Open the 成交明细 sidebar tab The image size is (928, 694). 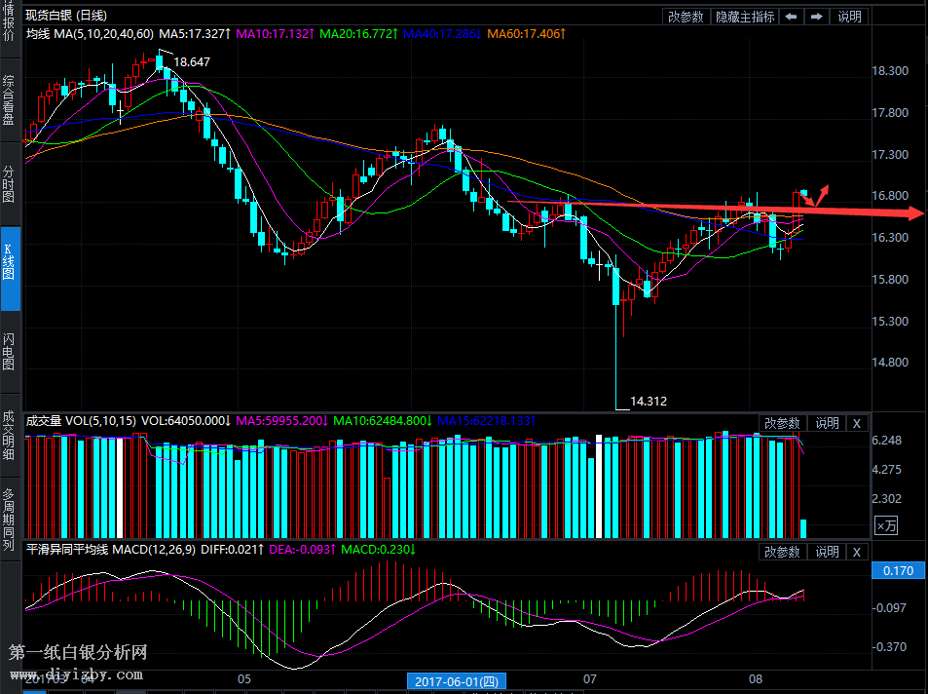point(10,434)
